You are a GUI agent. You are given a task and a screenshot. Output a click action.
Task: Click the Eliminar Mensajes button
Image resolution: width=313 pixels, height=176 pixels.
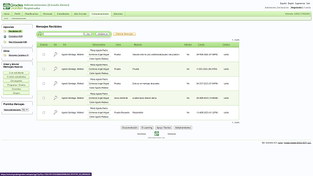click(x=124, y=34)
